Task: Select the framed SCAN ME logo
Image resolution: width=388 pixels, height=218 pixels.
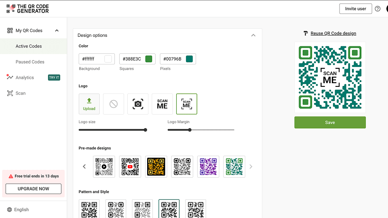Action: tap(186, 104)
